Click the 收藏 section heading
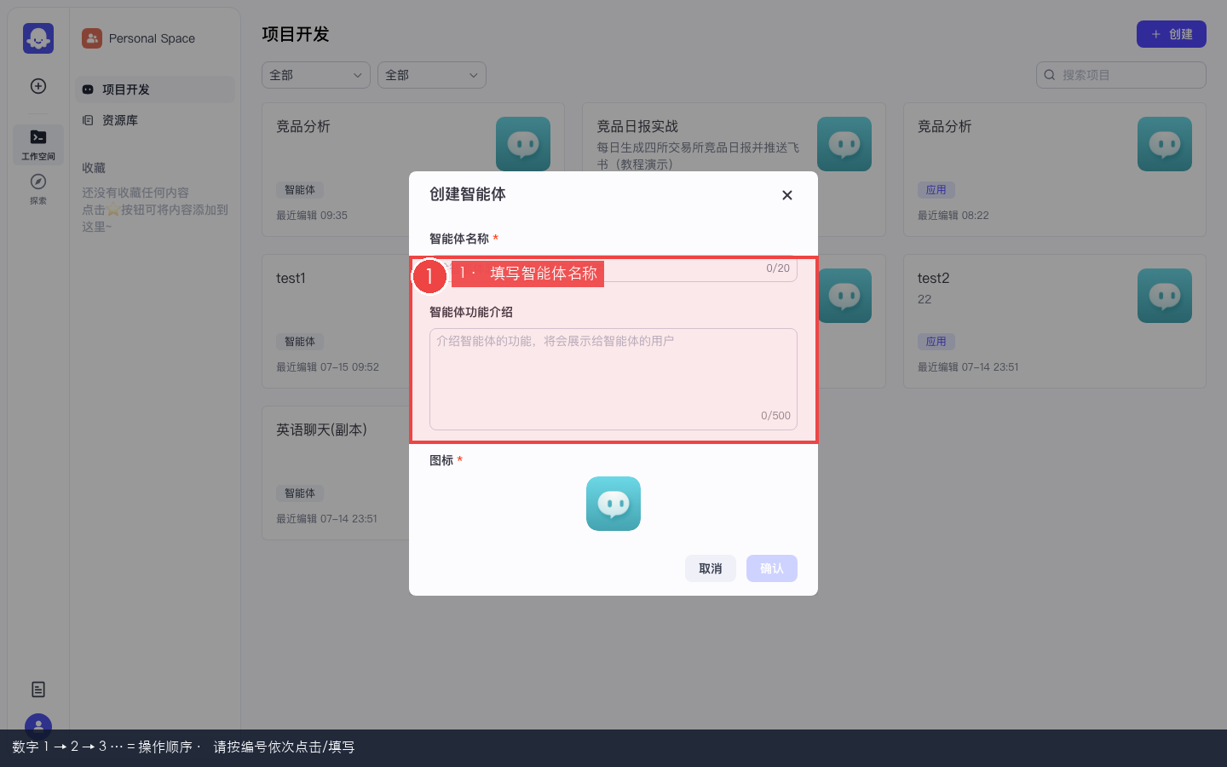This screenshot has height=767, width=1227. point(94,168)
